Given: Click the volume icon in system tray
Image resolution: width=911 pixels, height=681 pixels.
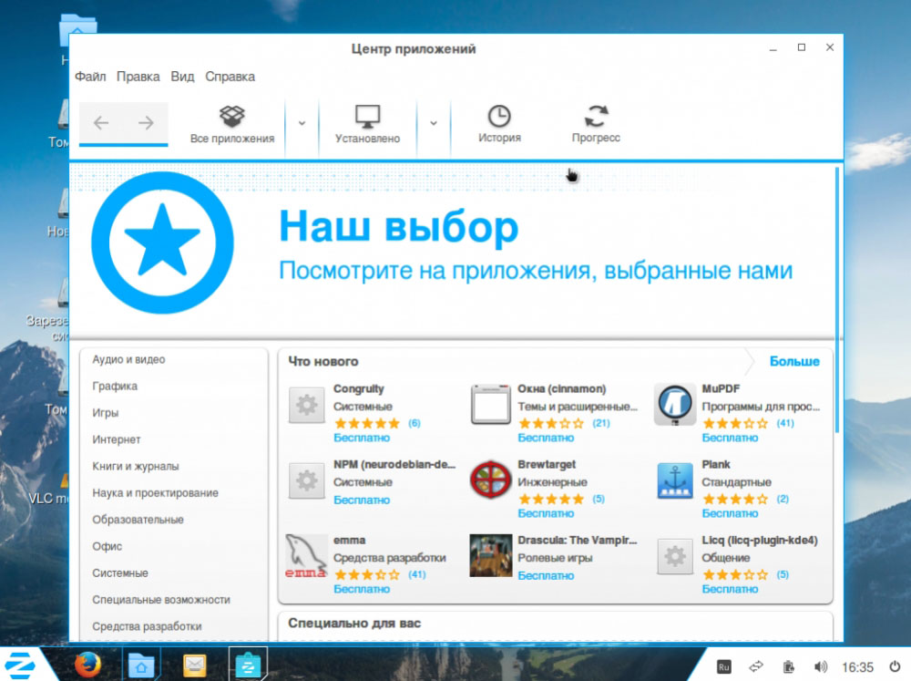Looking at the screenshot, I should [820, 666].
